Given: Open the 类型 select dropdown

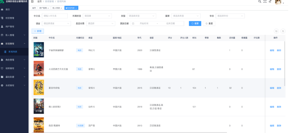Looking at the screenshot, I should click(x=141, y=16).
